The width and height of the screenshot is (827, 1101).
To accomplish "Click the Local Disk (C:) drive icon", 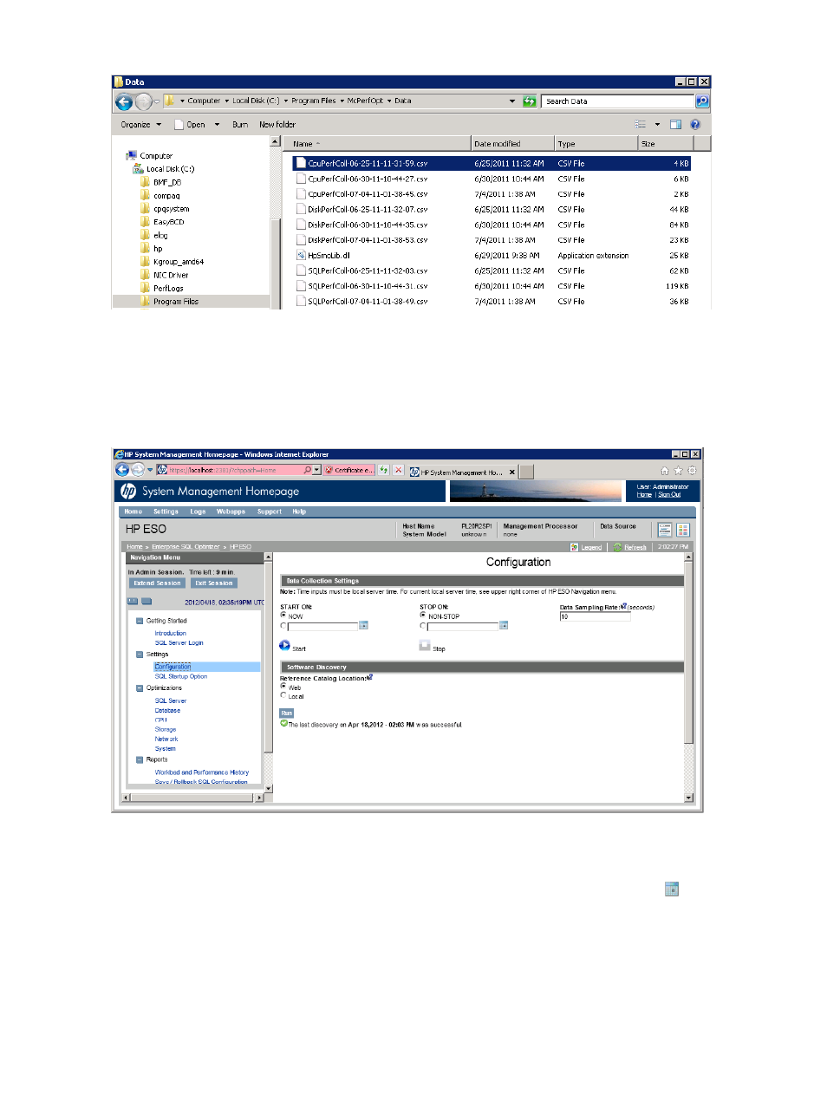I will point(138,169).
